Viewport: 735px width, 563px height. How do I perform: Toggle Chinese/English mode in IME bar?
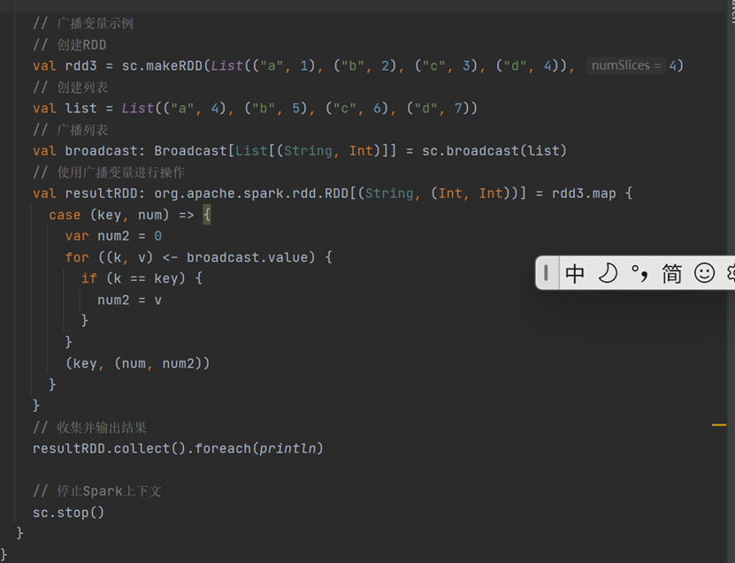coord(575,273)
